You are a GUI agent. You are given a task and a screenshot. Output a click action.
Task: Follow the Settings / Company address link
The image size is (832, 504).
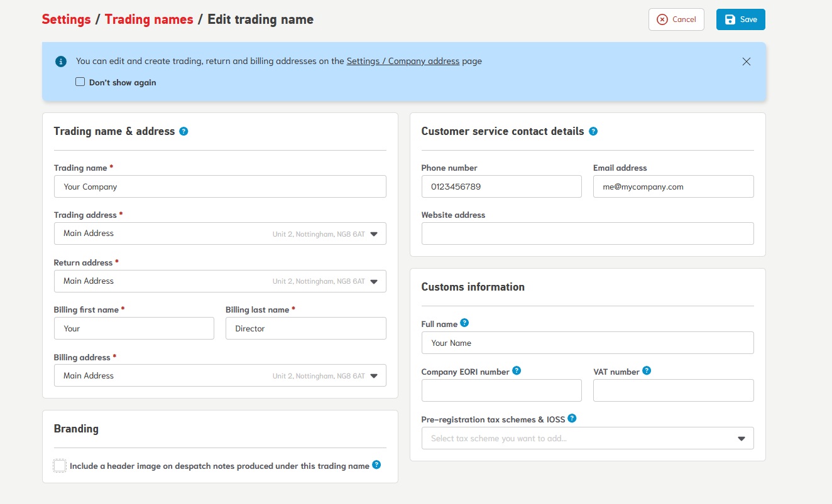pos(403,62)
